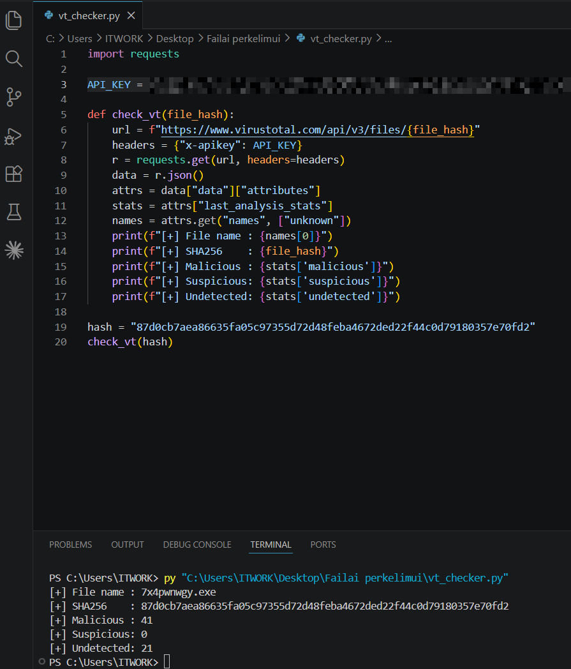The image size is (571, 669).
Task: Open the virustotal.com URL link on line 6
Action: click(317, 130)
